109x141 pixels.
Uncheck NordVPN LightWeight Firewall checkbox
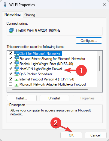(x=11, y=69)
